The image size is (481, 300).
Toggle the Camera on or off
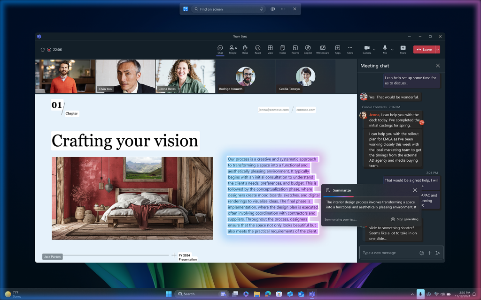point(366,49)
